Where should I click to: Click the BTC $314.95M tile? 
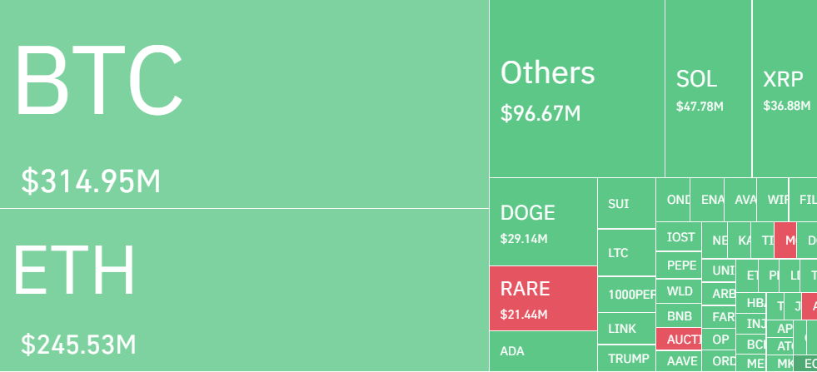pyautogui.click(x=243, y=104)
